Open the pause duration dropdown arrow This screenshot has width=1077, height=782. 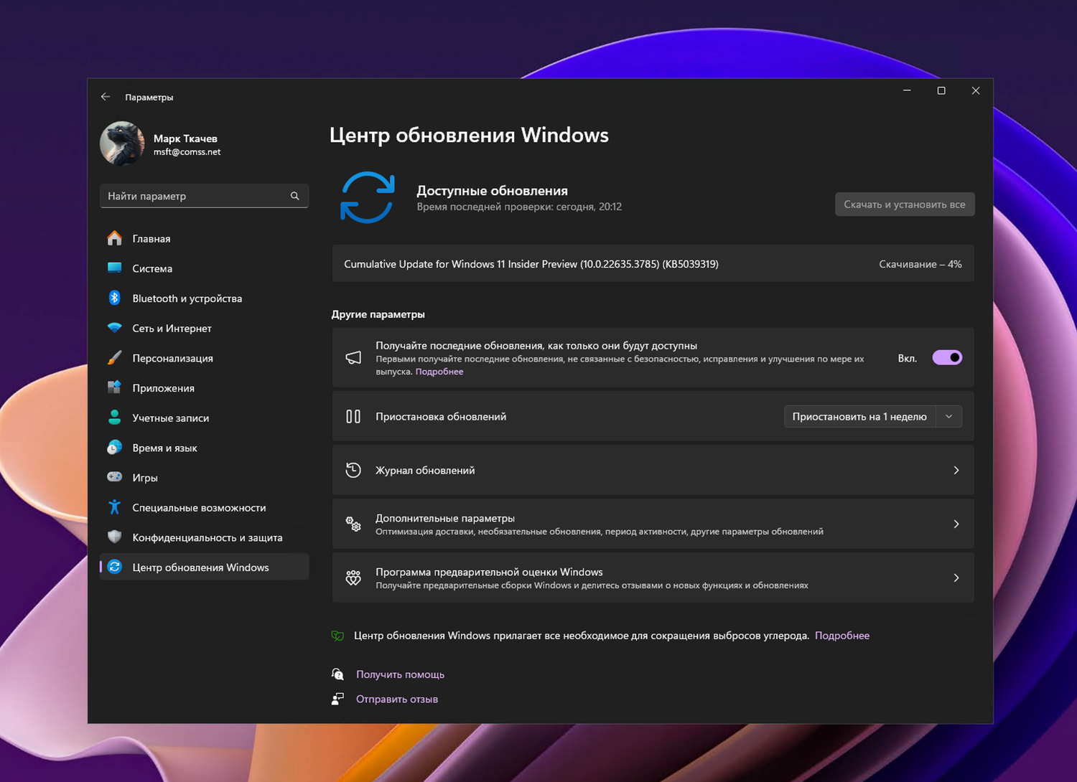tap(949, 416)
